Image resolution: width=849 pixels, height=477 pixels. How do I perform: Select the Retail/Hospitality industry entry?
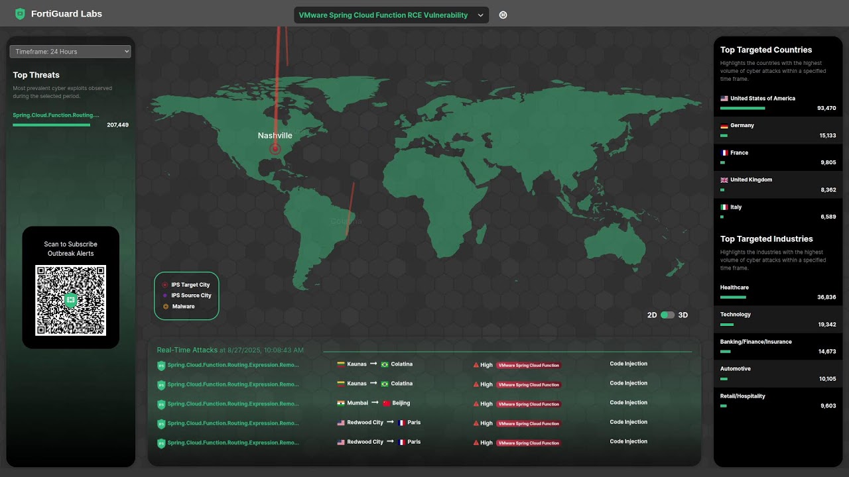click(778, 401)
